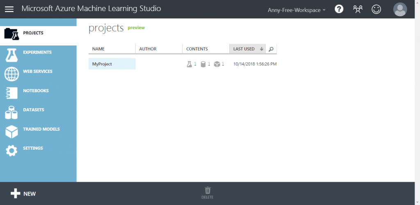Click the Datasets cylinders icon
The height and width of the screenshot is (205, 420).
coord(11,112)
